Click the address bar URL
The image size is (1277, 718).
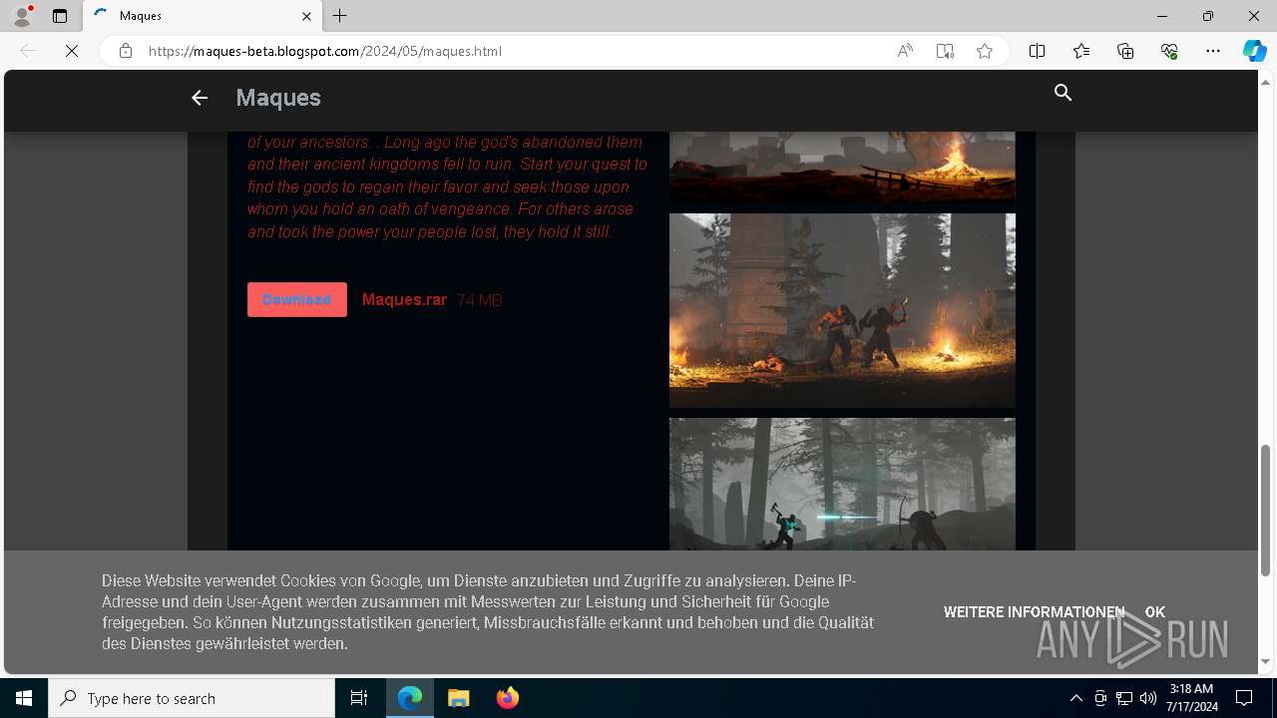click(325, 51)
